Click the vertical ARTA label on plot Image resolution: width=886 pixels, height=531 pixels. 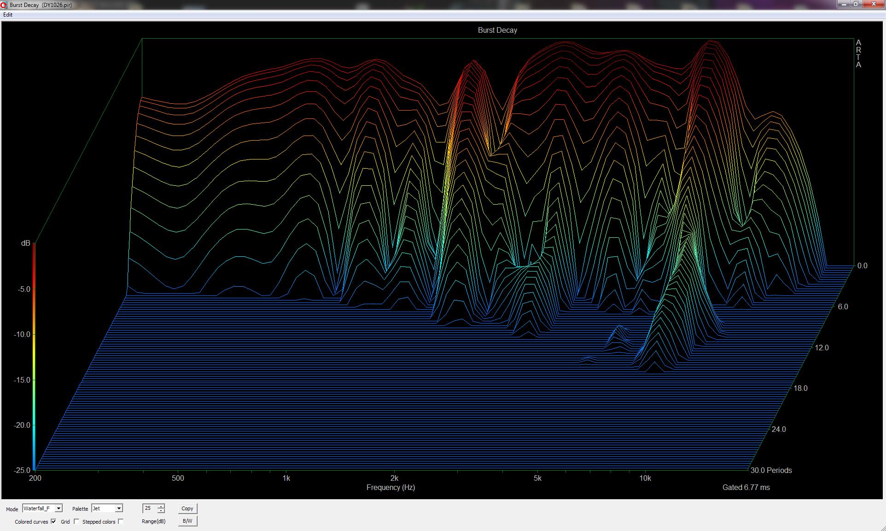tap(858, 53)
